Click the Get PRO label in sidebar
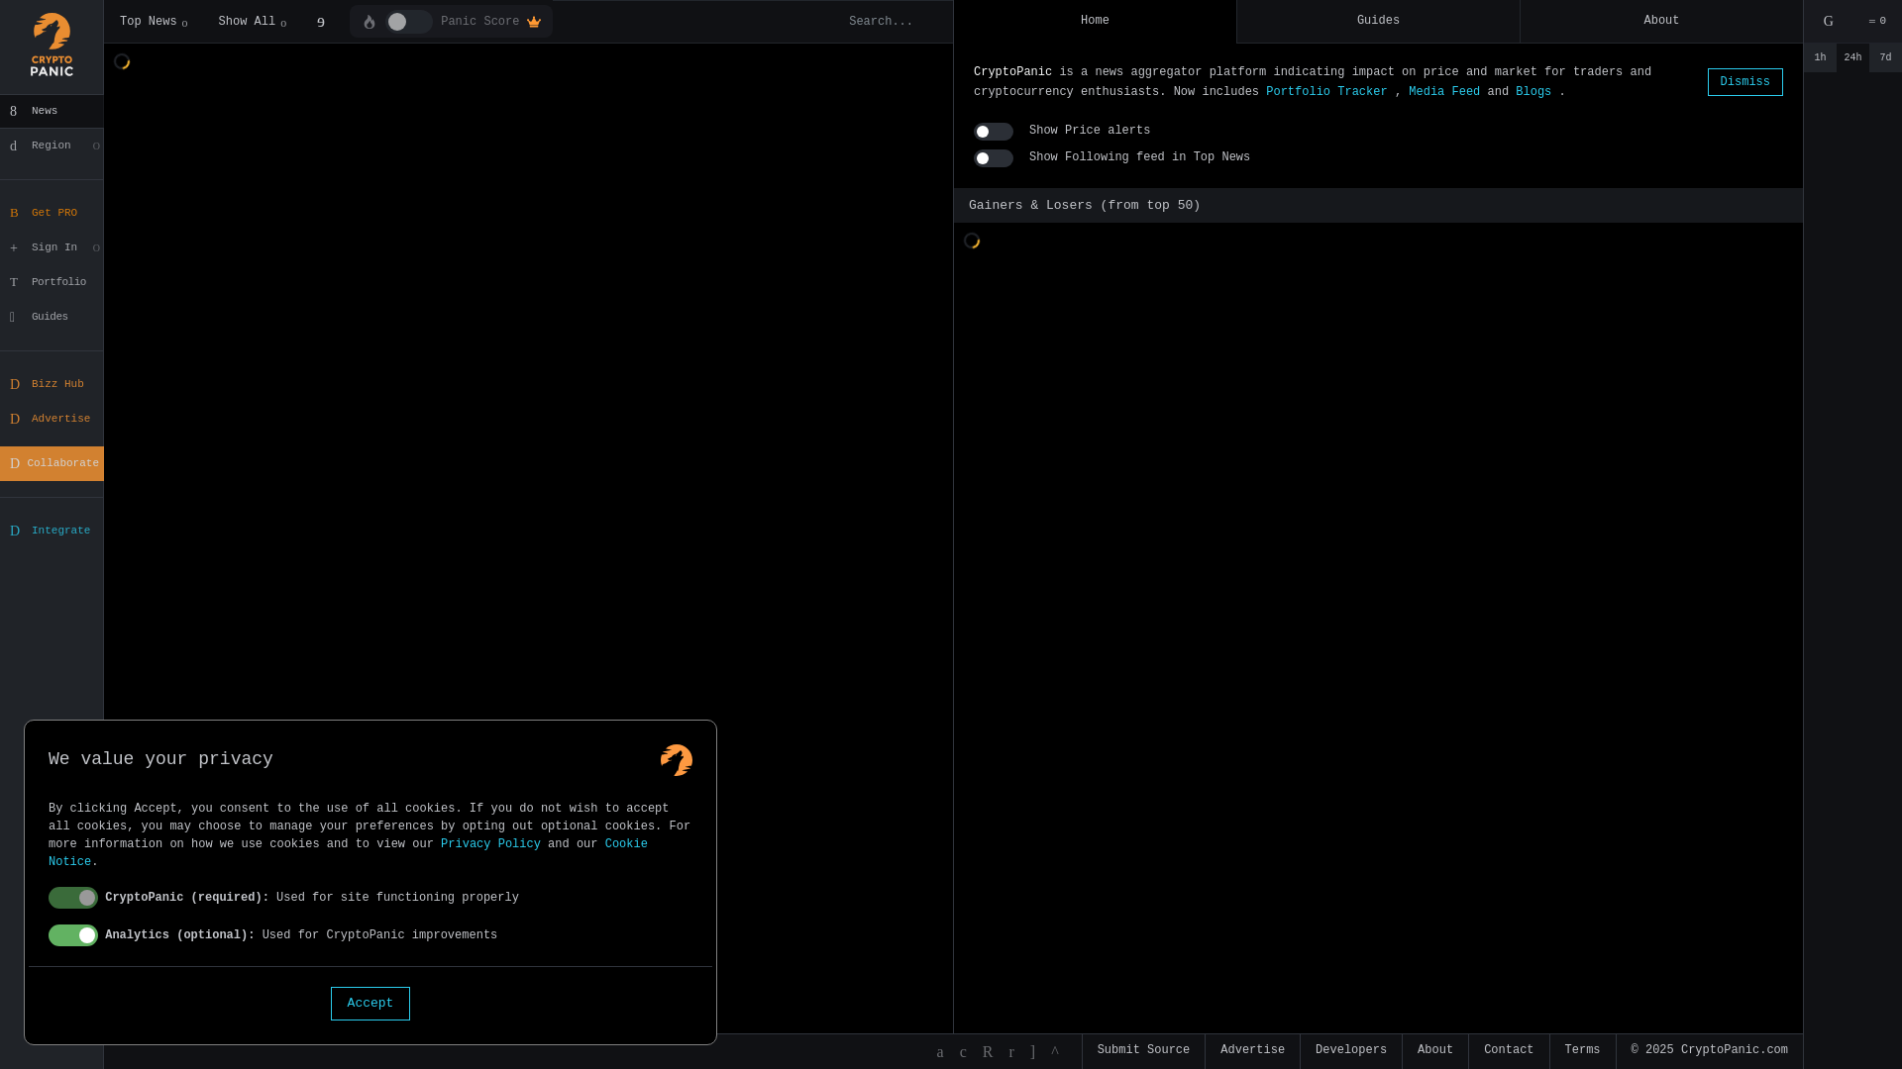Viewport: 1902px width, 1069px height. pyautogui.click(x=54, y=214)
